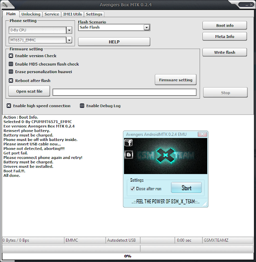Minimize the Avengers Box MTK window

(247, 5)
